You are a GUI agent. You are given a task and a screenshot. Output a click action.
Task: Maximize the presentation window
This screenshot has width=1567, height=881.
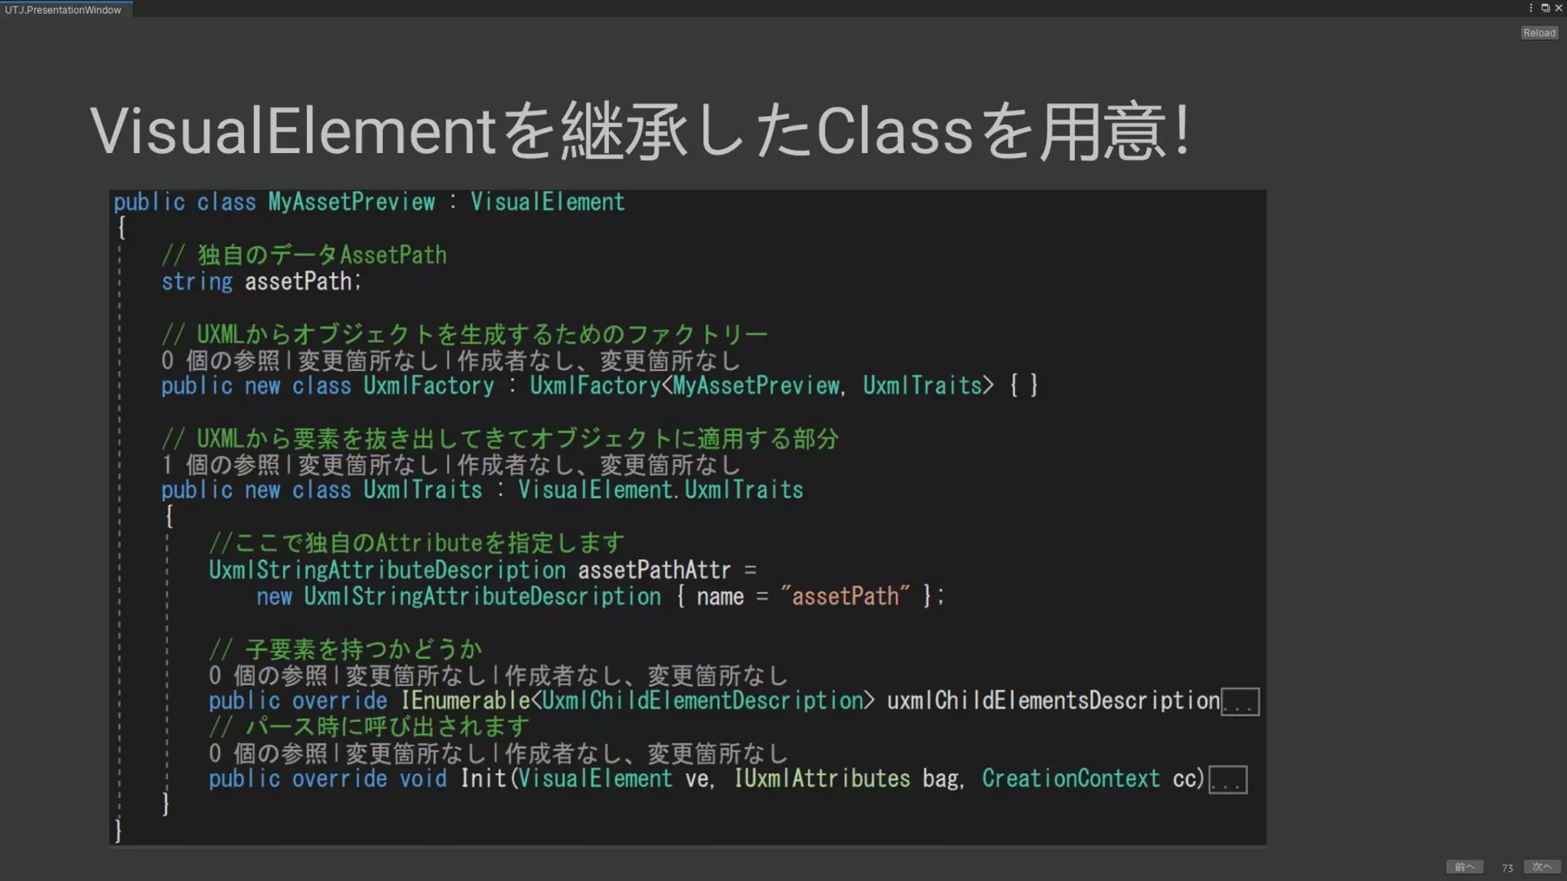click(x=1545, y=8)
